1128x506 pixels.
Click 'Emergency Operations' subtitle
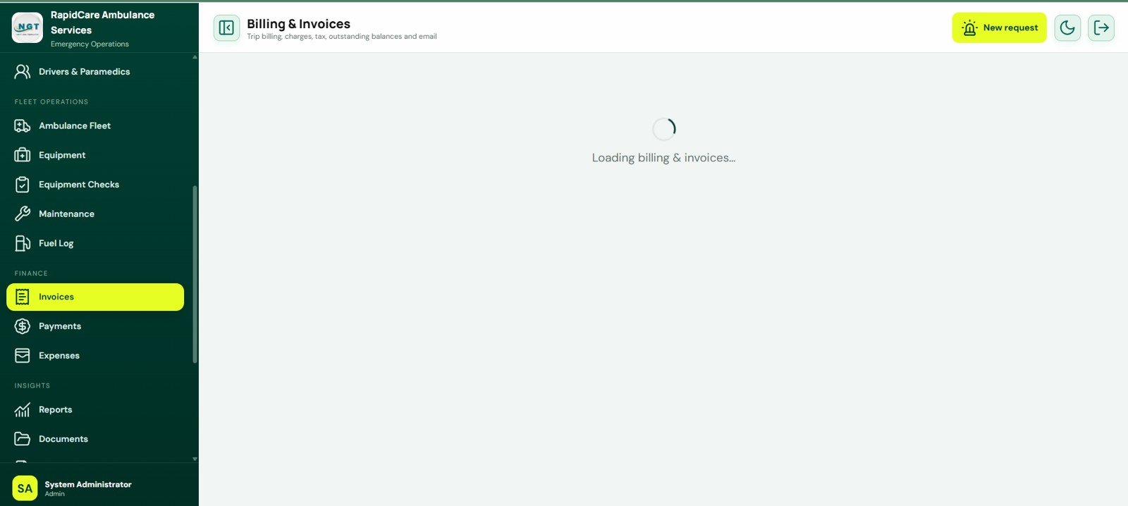tap(90, 44)
